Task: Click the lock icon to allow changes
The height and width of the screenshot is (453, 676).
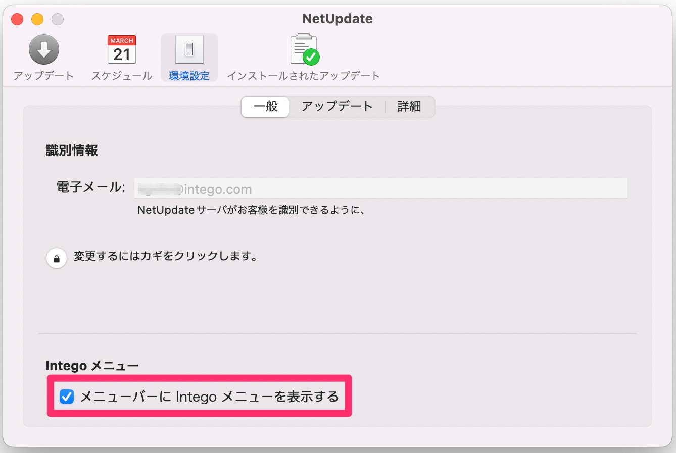Action: (x=57, y=259)
